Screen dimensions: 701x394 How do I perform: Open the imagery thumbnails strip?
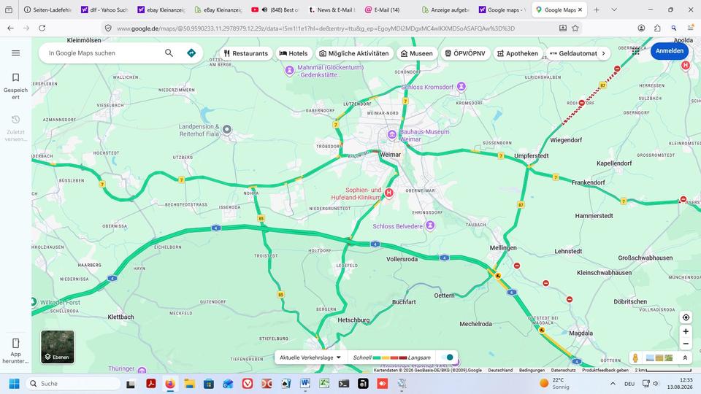click(659, 358)
